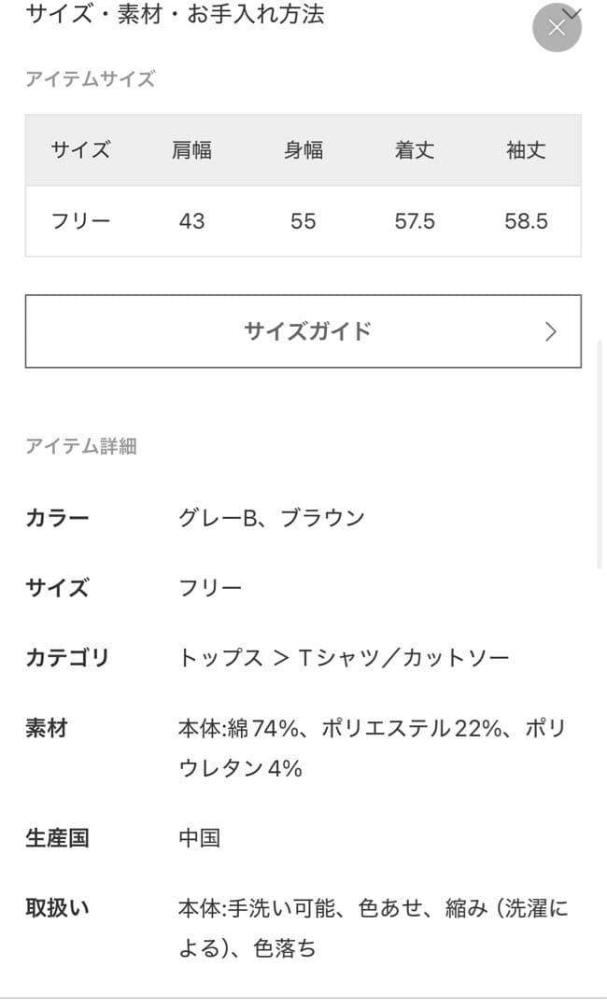The image size is (607, 1008).
Task: Click the 着丈 value 57.5
Action: (x=414, y=221)
